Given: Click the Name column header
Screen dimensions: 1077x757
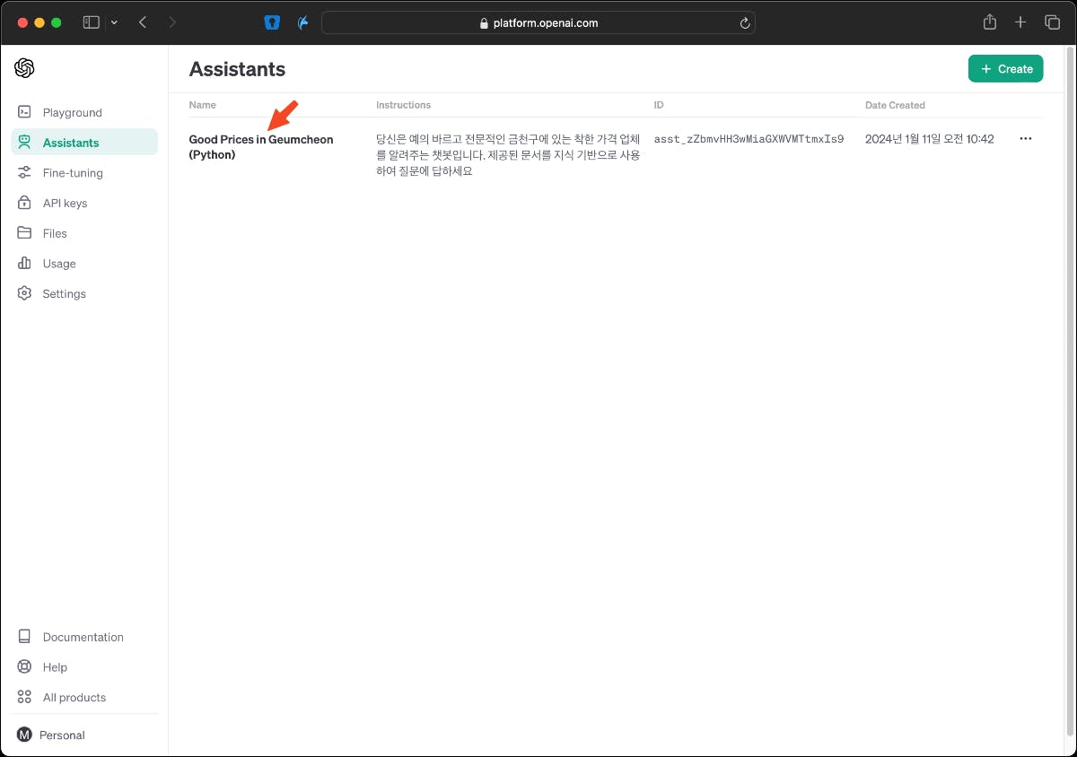Looking at the screenshot, I should pos(203,105).
